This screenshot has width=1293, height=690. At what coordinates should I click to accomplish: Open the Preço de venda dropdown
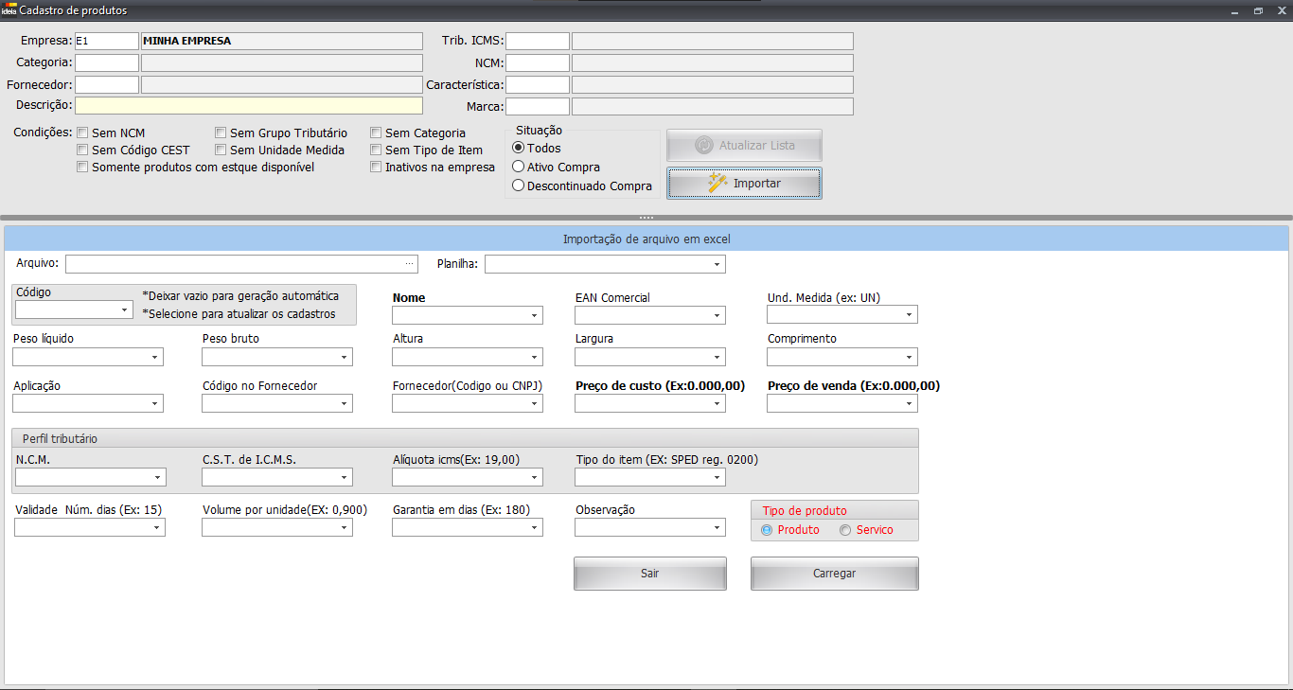pyautogui.click(x=910, y=404)
